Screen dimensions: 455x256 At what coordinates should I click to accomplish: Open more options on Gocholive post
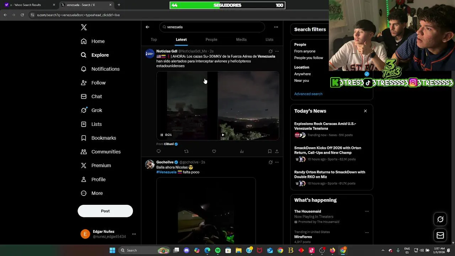point(277,162)
